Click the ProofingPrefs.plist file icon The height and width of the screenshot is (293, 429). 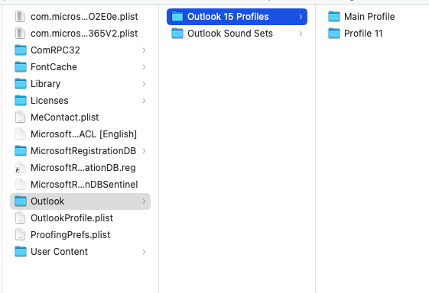[x=21, y=235]
